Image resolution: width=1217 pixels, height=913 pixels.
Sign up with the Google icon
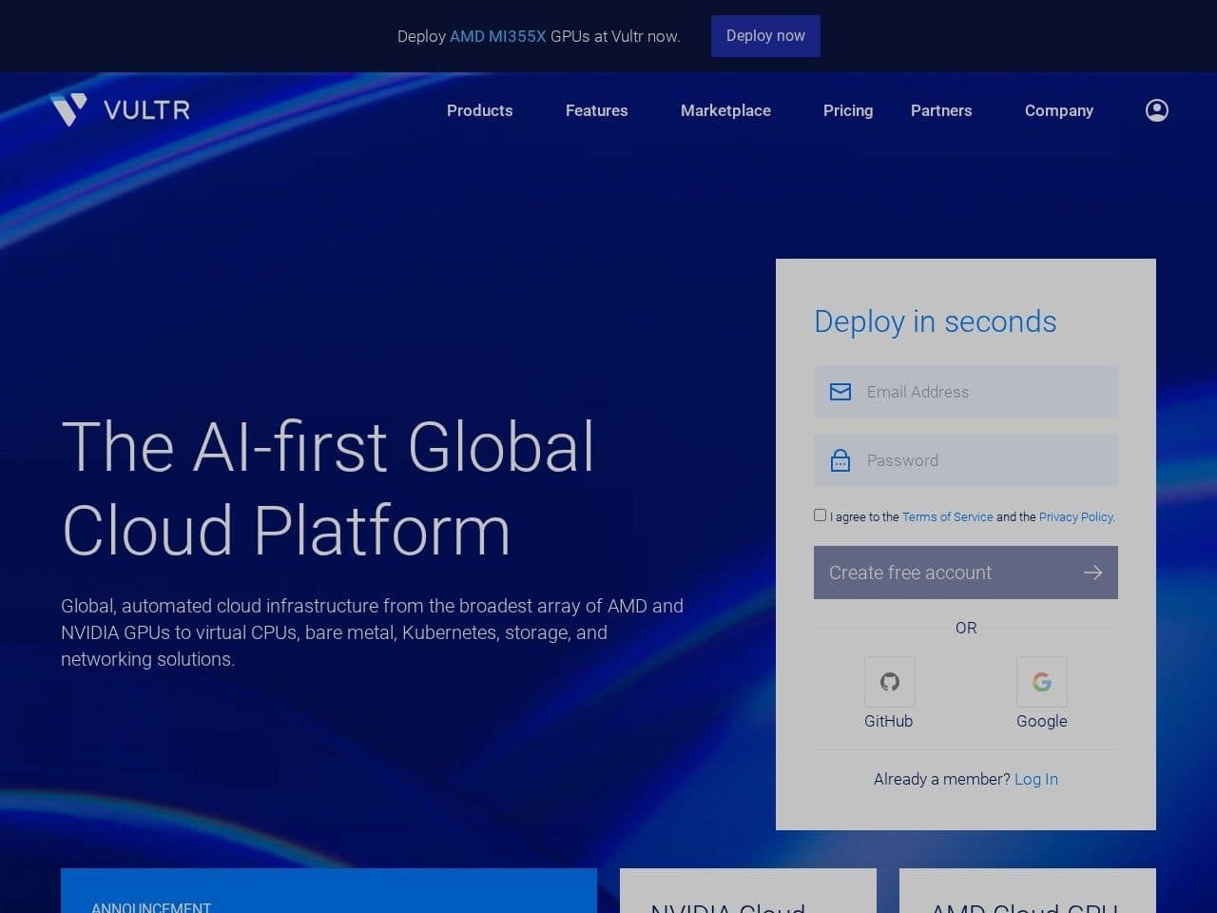point(1041,681)
